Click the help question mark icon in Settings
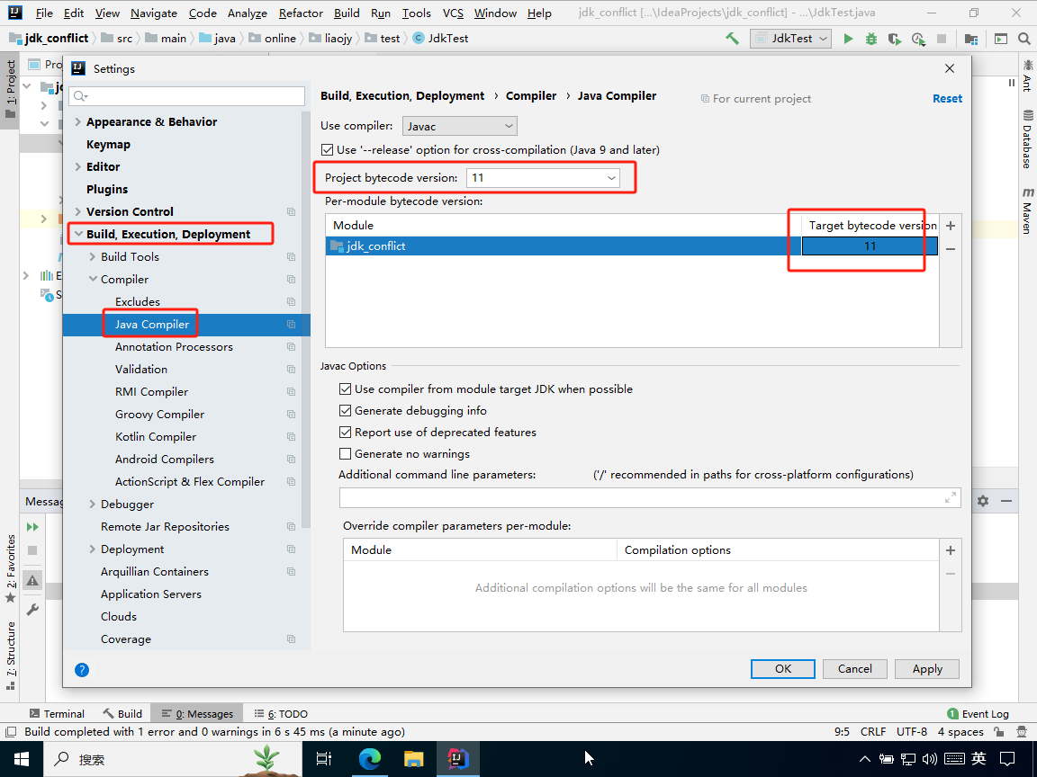1037x777 pixels. coord(82,670)
